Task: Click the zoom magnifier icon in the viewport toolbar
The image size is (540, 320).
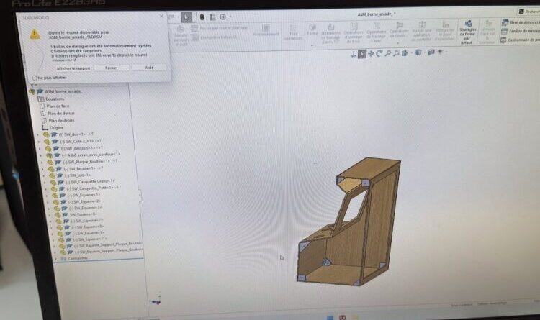Action: tap(387, 53)
